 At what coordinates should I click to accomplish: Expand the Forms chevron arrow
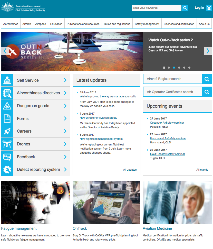65,118
